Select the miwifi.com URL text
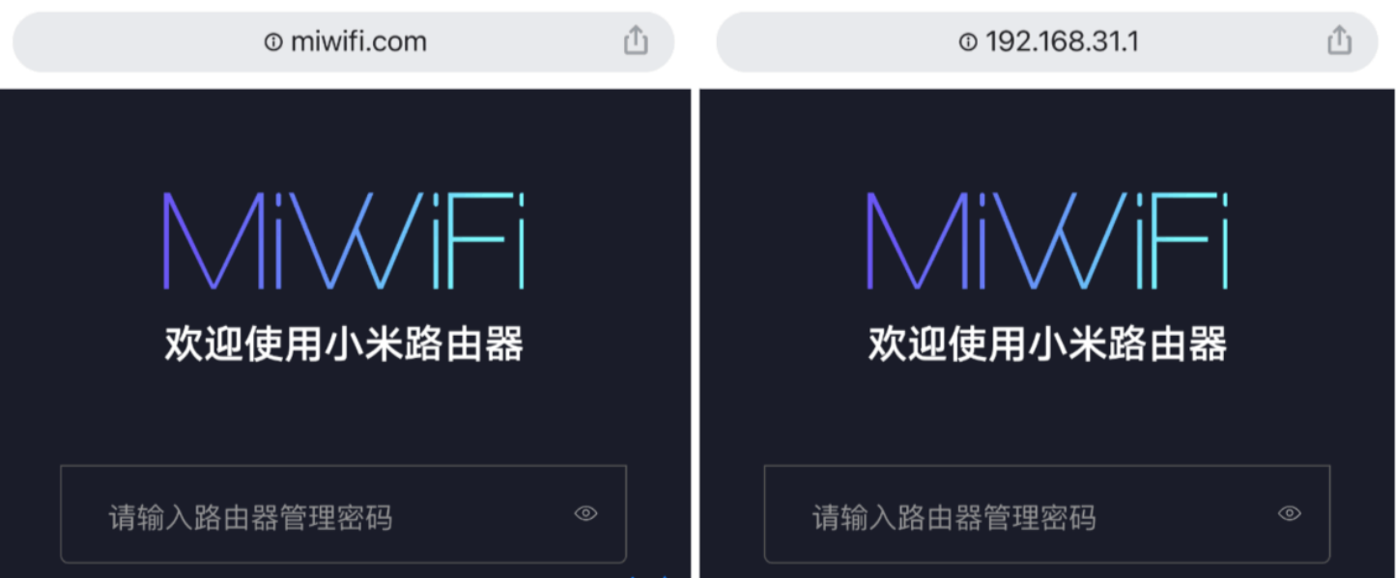The width and height of the screenshot is (1396, 578). coord(358,41)
